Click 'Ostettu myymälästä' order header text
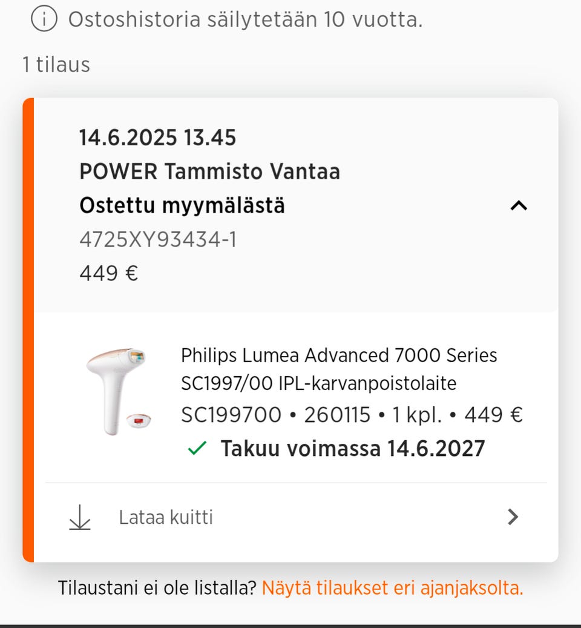This screenshot has width=581, height=628. pos(182,206)
